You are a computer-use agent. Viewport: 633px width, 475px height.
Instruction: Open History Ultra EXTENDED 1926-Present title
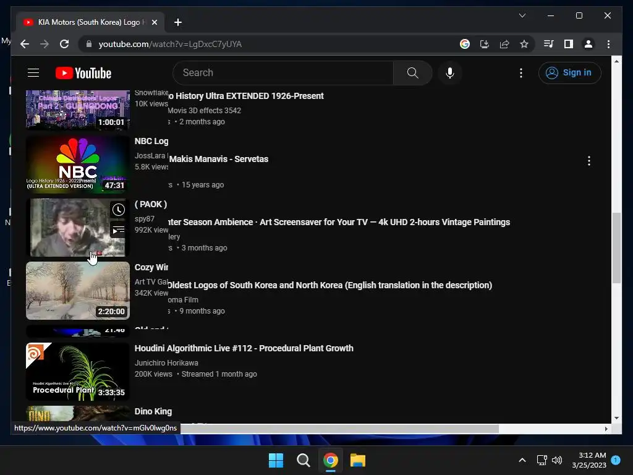(246, 96)
